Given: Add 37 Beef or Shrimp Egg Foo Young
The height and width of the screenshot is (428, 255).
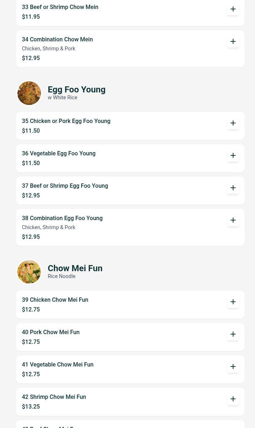Looking at the screenshot, I should point(233,188).
